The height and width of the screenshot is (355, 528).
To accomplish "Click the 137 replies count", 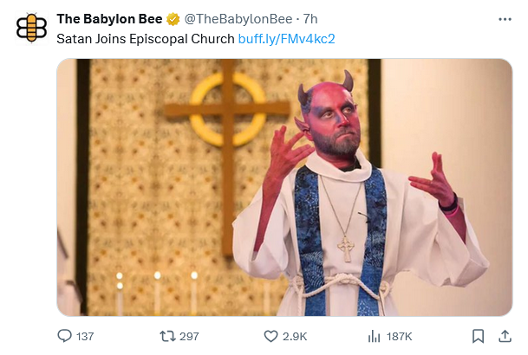I will pos(85,336).
